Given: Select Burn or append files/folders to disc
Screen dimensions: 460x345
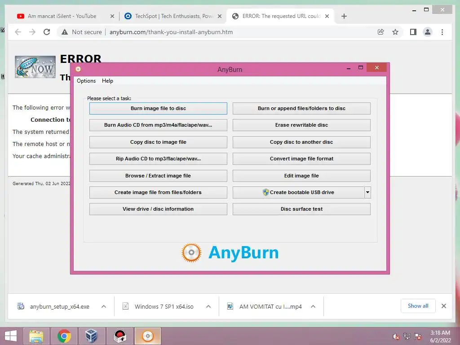Looking at the screenshot, I should (x=301, y=108).
